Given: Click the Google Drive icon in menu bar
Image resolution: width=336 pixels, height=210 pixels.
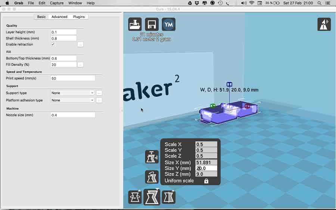Looking at the screenshot, I should click(190, 3).
